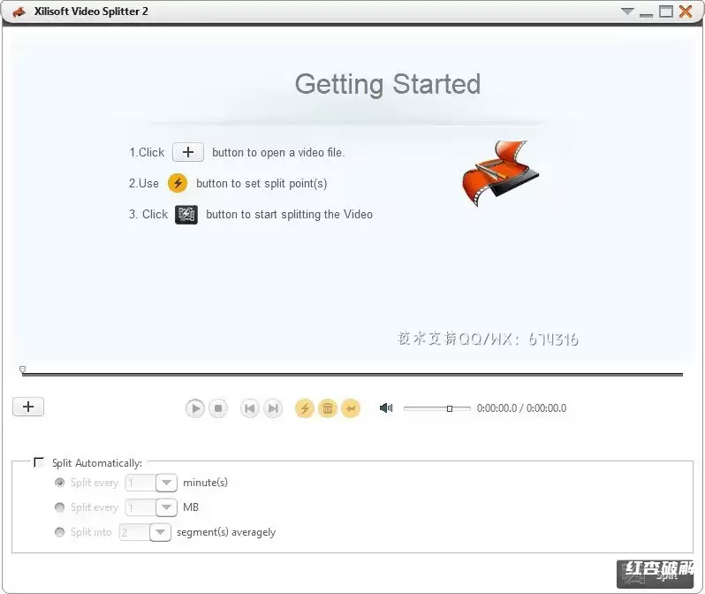705x594 pixels.
Task: Select Split every MB radio button
Action: pos(59,507)
